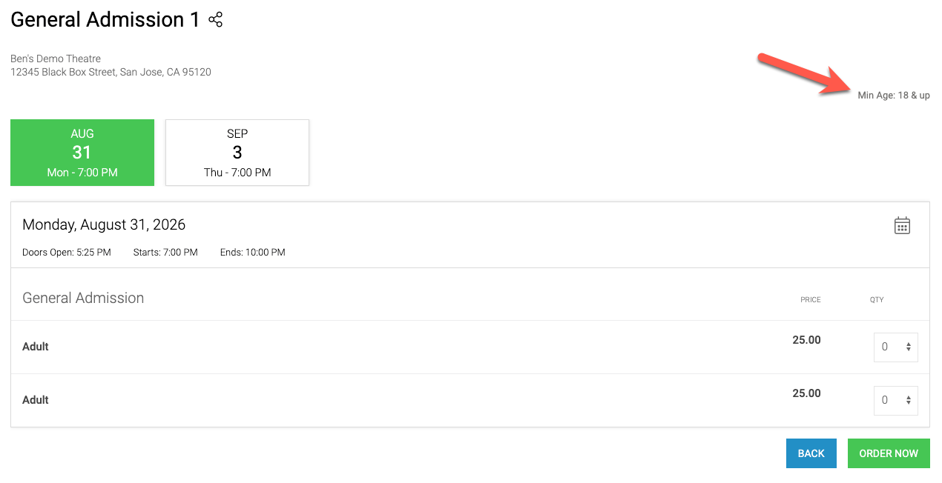This screenshot has width=942, height=483.
Task: Open the add-to-calendar icon for Monday, August 31
Action: [x=902, y=226]
